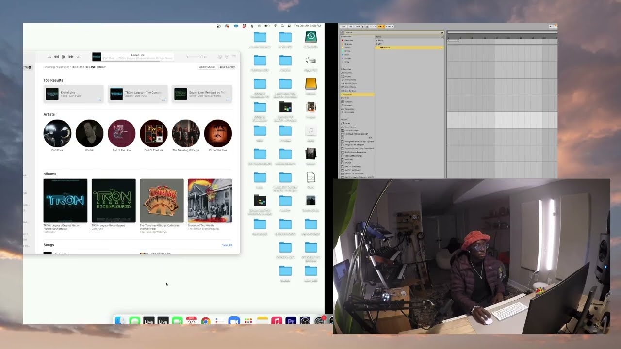Open Templates category in Ableton browser
The image size is (621, 349).
click(x=349, y=109)
